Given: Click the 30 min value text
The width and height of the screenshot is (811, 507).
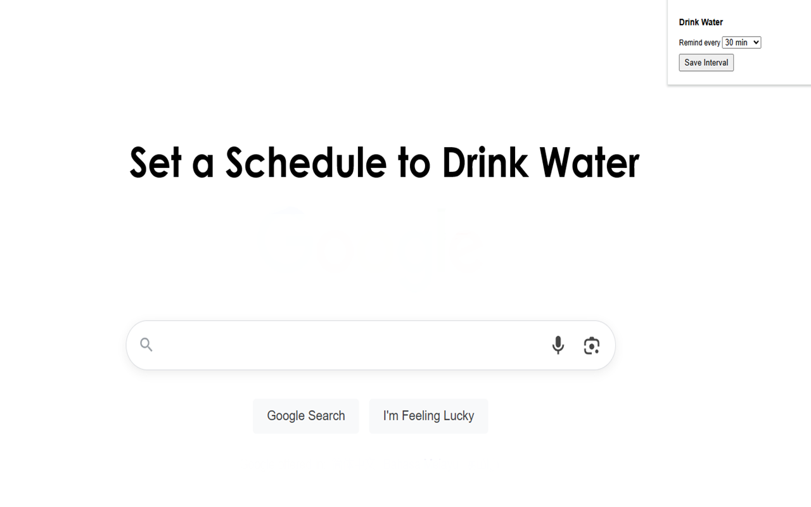Looking at the screenshot, I should pyautogui.click(x=735, y=42).
